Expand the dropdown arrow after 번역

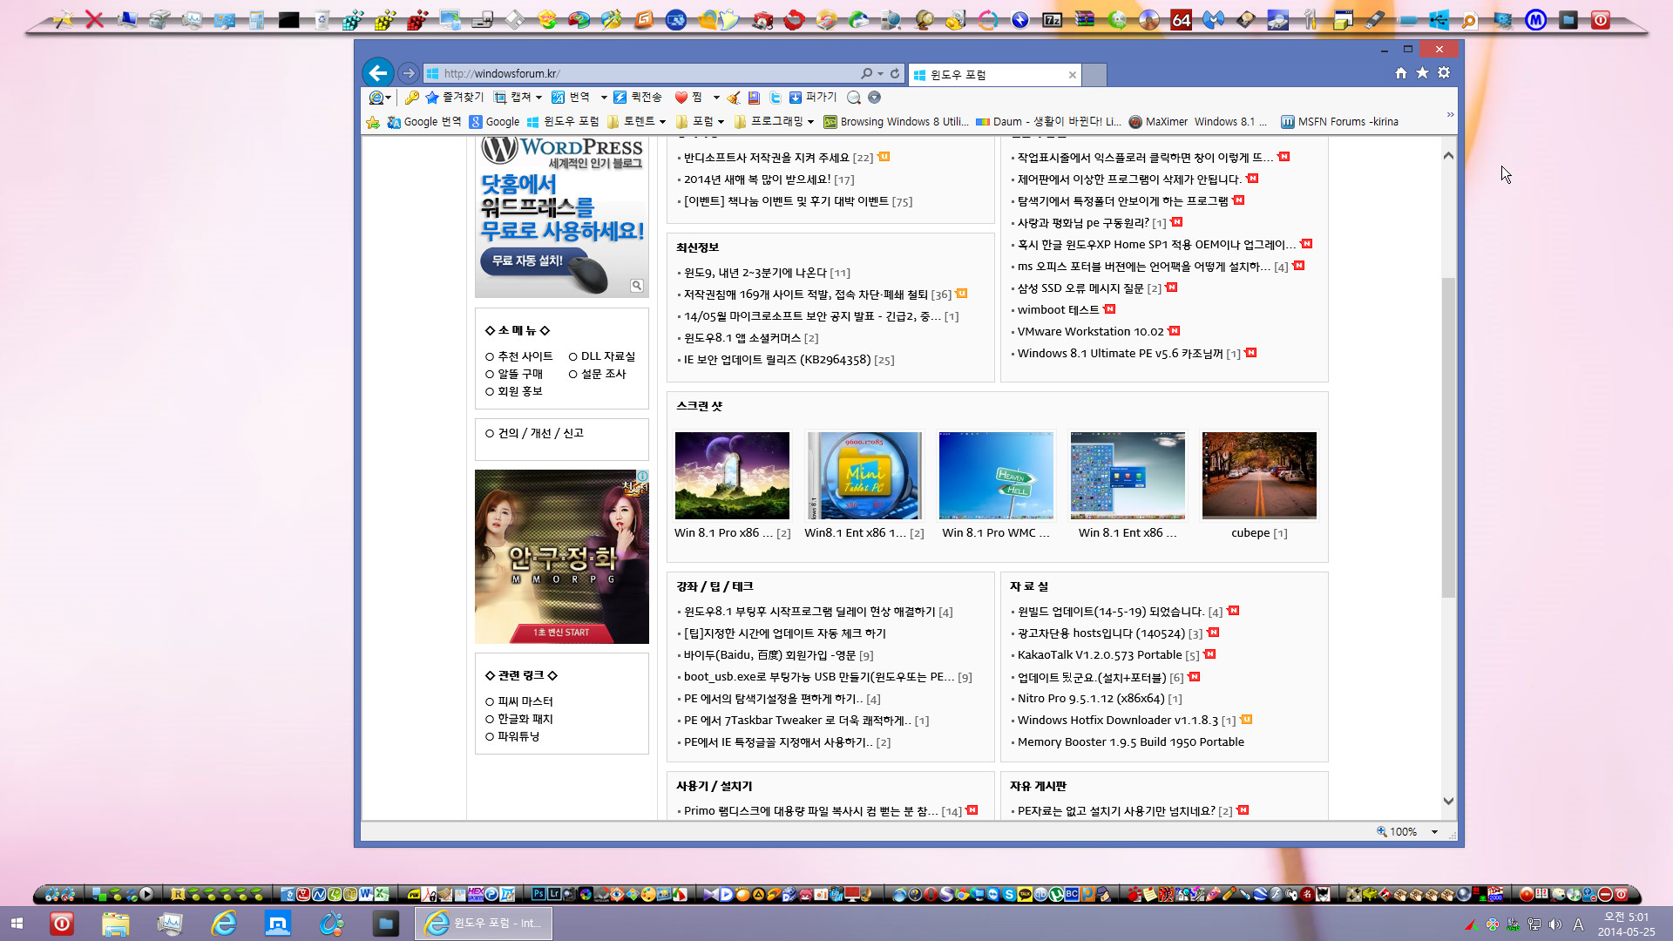point(603,98)
